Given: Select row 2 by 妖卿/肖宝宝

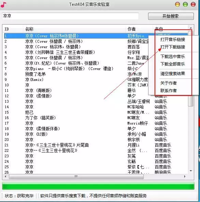Looking at the screenshot, I should pyautogui.click(x=96, y=41).
